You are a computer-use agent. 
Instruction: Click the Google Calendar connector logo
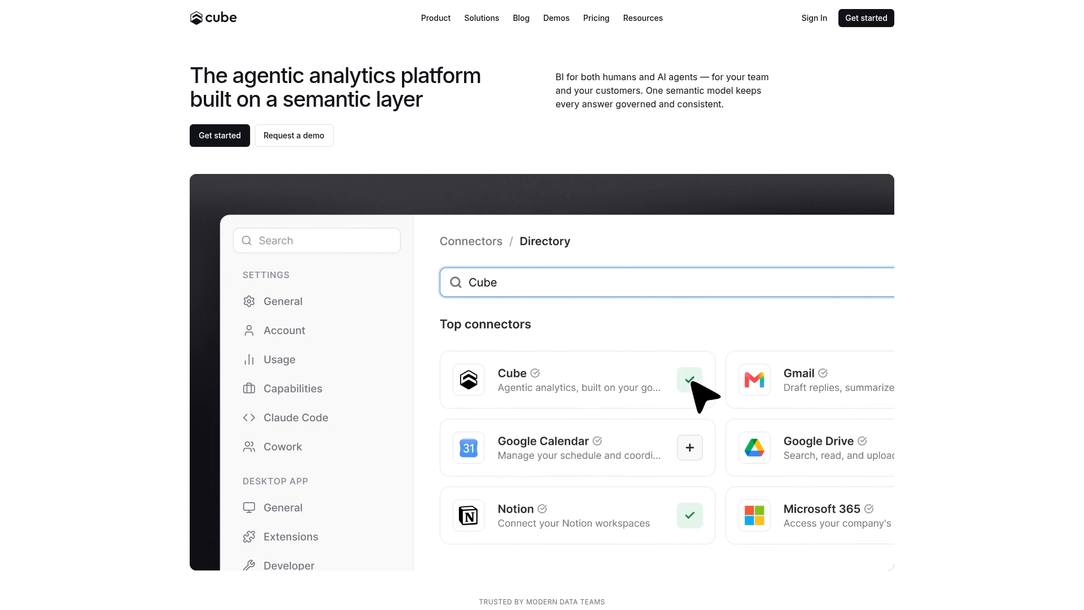pyautogui.click(x=469, y=447)
